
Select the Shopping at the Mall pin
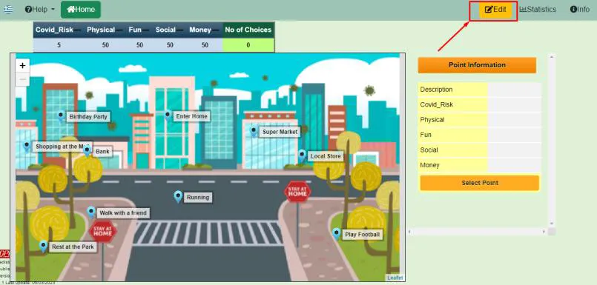tap(26, 146)
